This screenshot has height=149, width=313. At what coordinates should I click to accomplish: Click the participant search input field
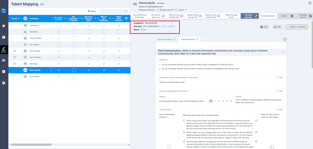pyautogui.click(x=113, y=11)
